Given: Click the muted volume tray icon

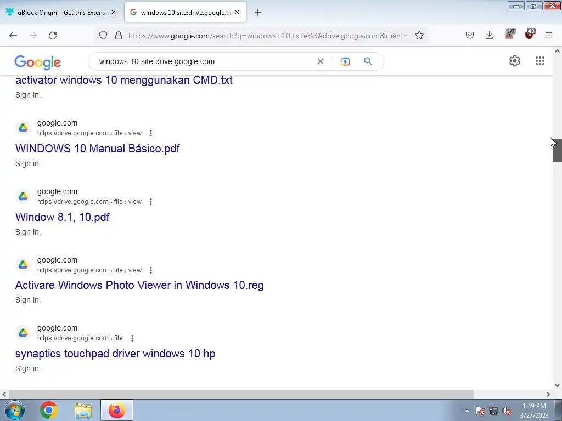Looking at the screenshot, I should click(507, 411).
